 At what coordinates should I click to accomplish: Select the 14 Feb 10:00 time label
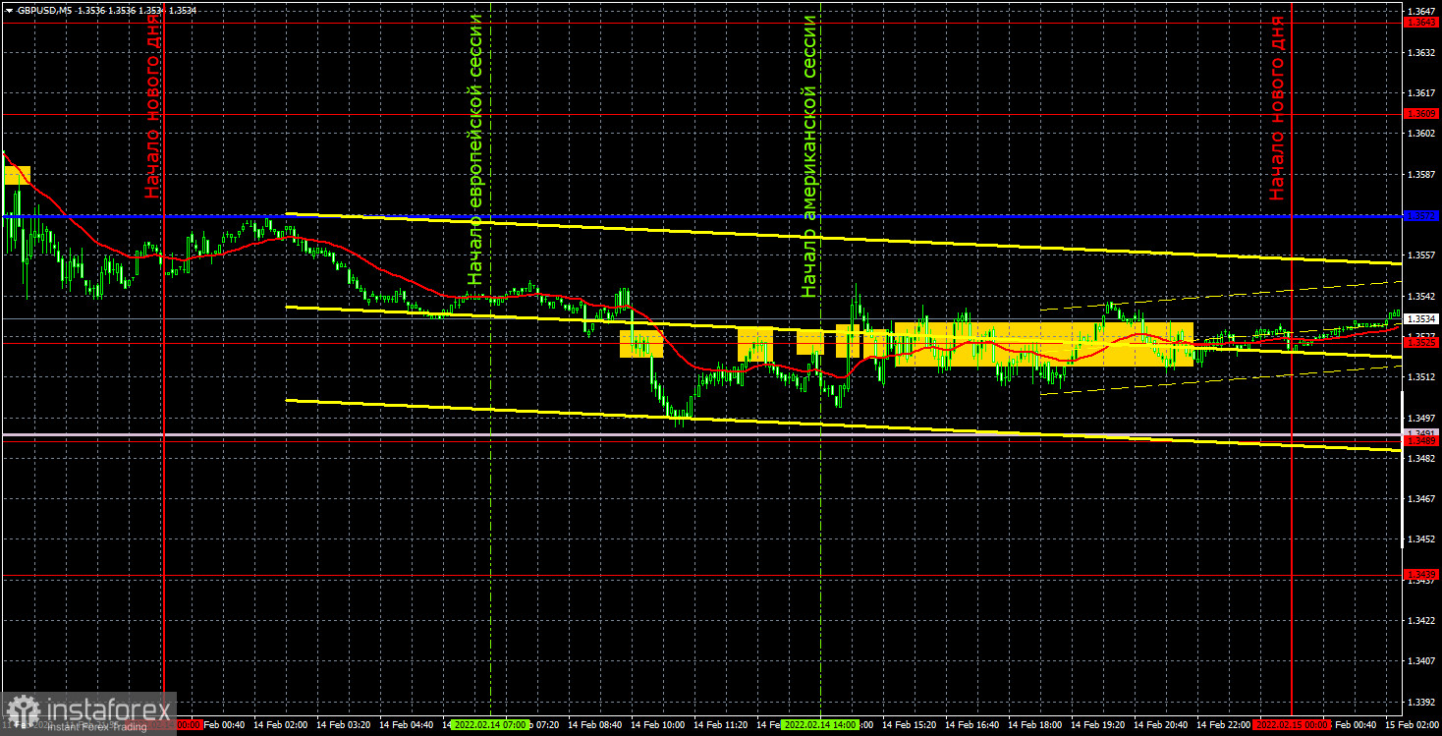(x=658, y=725)
